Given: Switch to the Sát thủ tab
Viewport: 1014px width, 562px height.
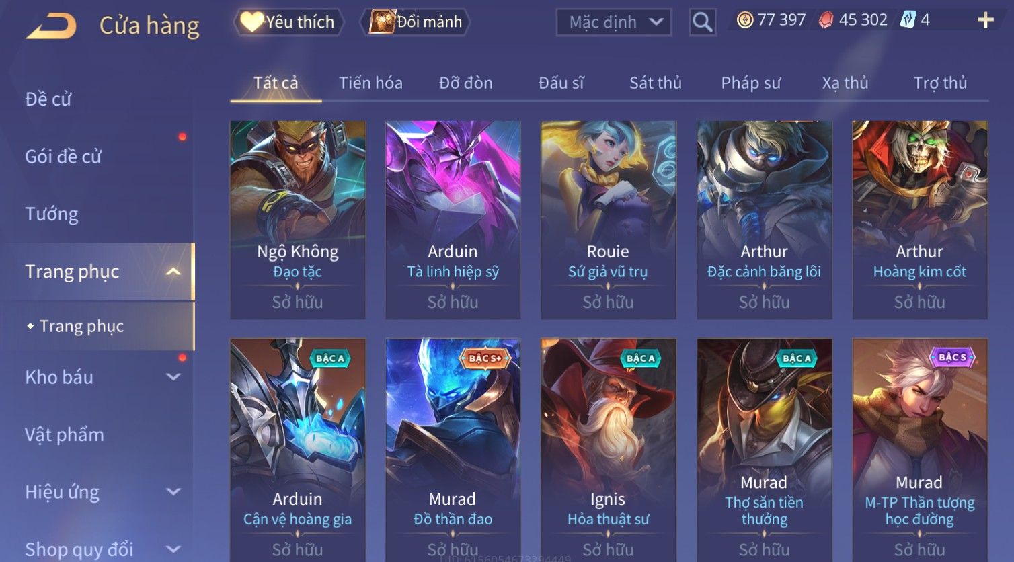Looking at the screenshot, I should click(x=656, y=83).
